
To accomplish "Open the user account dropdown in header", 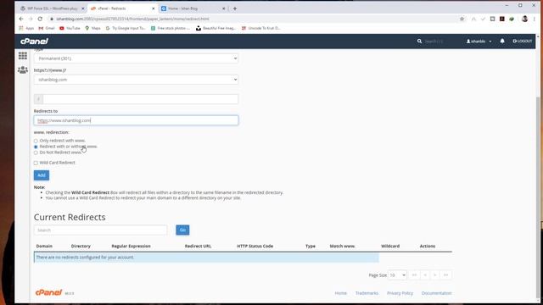I will point(479,42).
